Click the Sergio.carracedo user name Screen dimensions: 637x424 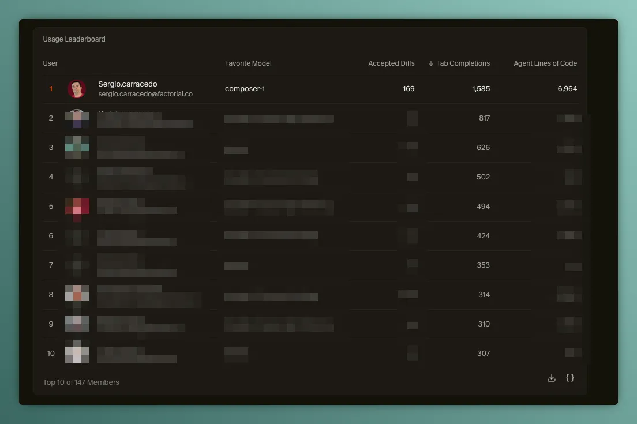pyautogui.click(x=128, y=84)
